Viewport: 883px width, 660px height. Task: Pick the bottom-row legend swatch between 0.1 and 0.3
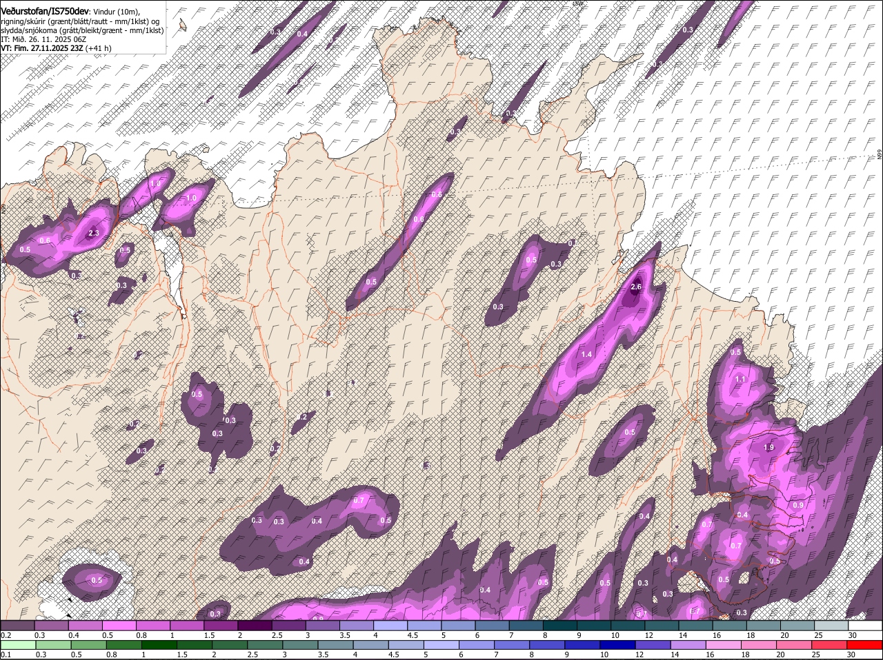tap(19, 645)
